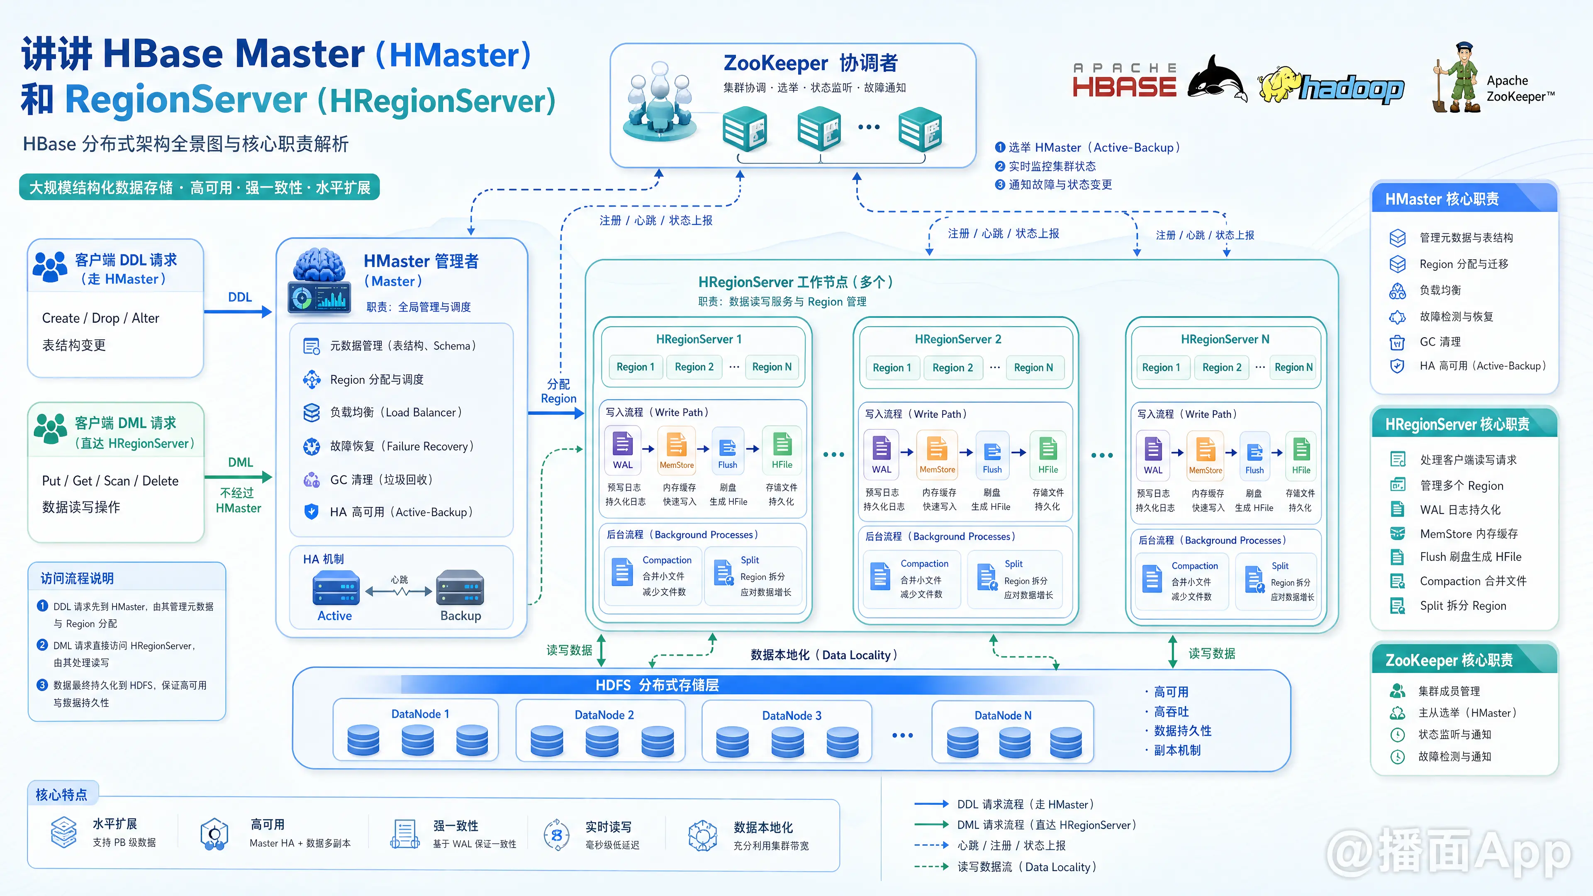
Task: Select Region 2 in HRegionServer 1
Action: [x=694, y=367]
